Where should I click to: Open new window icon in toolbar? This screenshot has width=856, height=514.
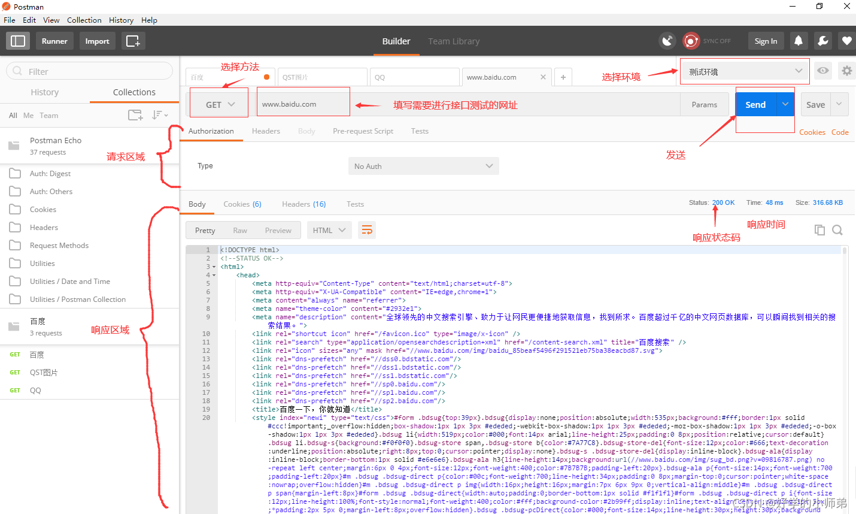pos(133,41)
